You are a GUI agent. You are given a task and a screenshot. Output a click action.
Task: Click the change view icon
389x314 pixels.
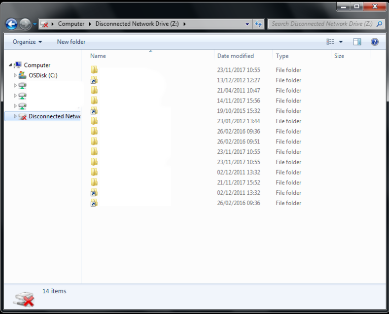[330, 42]
